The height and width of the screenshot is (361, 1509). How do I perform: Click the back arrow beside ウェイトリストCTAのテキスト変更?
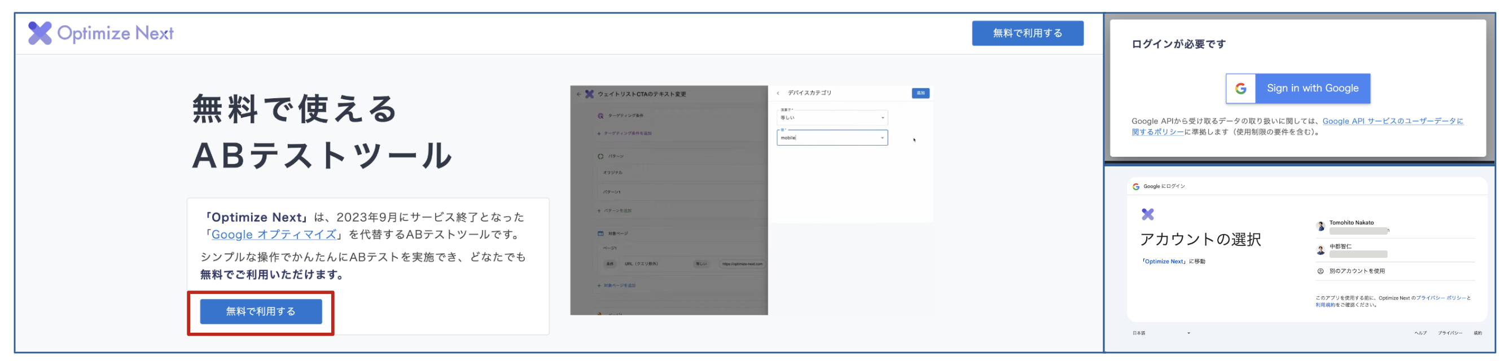point(579,94)
